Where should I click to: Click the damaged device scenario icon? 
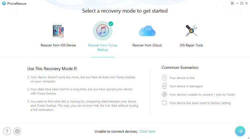[x=164, y=86]
